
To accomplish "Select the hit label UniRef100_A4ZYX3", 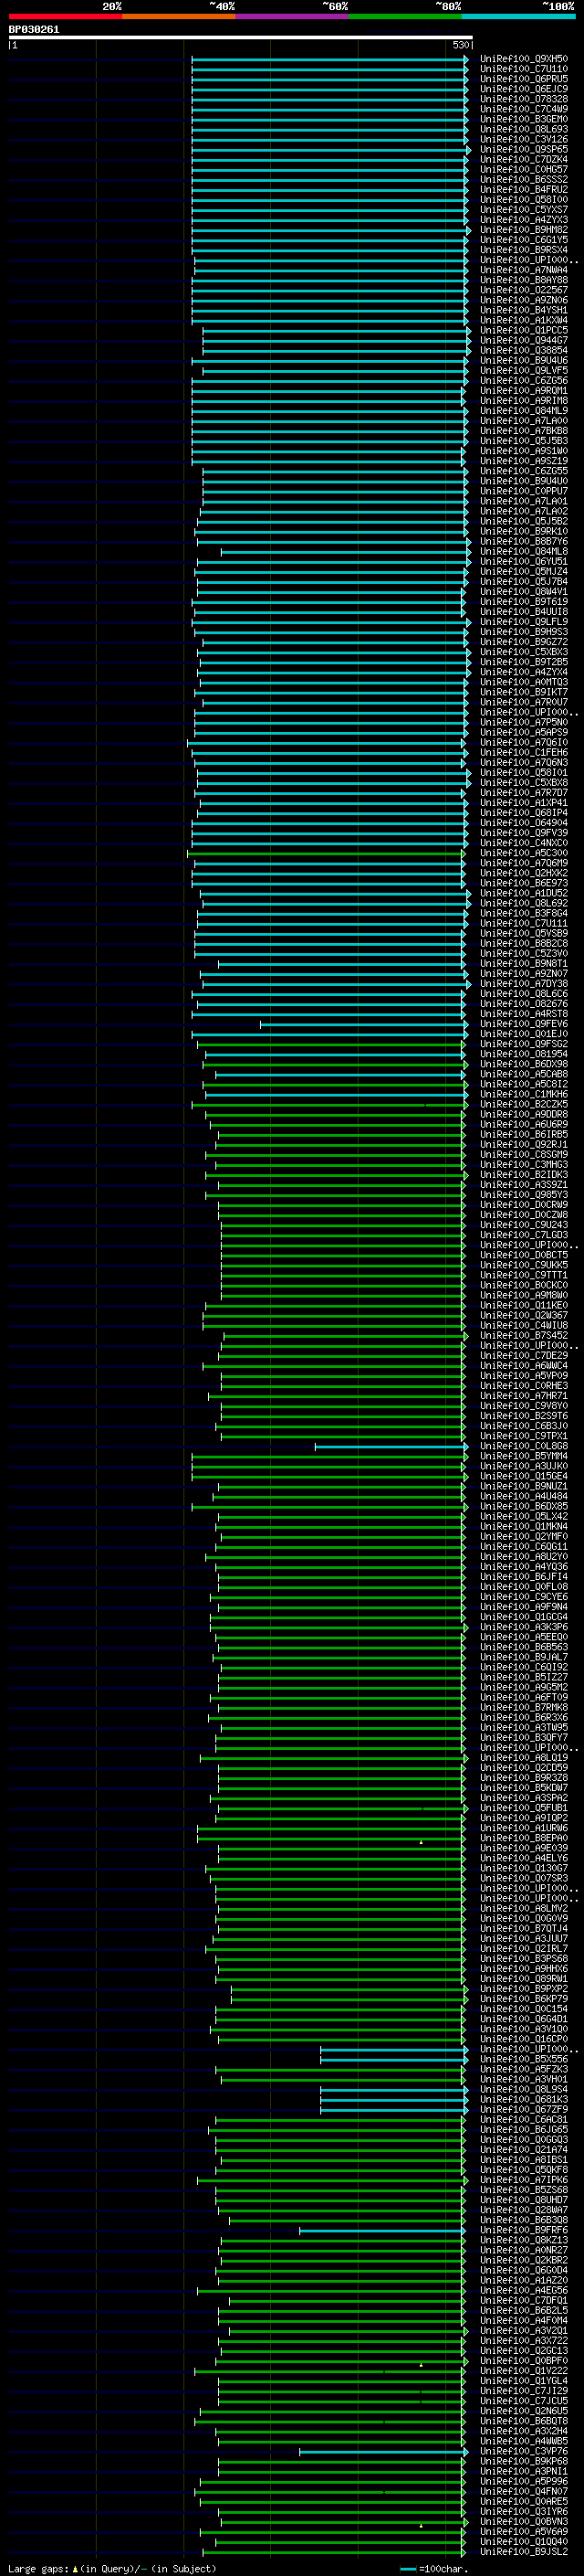I will pos(524,220).
